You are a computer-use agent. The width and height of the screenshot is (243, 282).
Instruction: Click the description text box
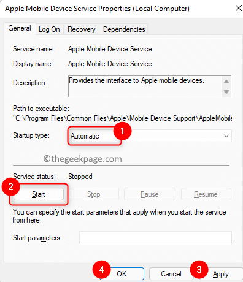(x=145, y=86)
